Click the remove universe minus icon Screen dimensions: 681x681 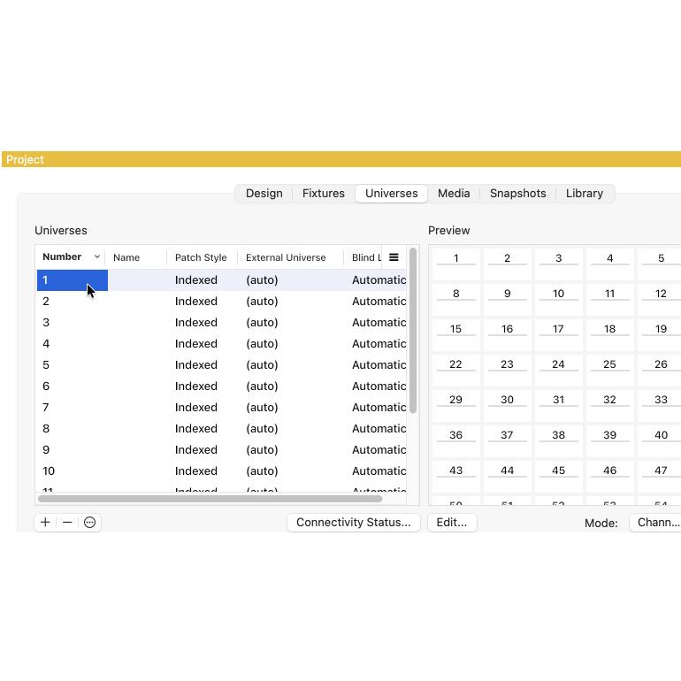coord(67,523)
